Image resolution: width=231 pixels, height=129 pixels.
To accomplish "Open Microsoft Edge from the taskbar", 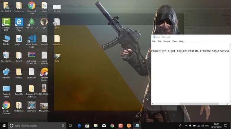I will (79, 126).
